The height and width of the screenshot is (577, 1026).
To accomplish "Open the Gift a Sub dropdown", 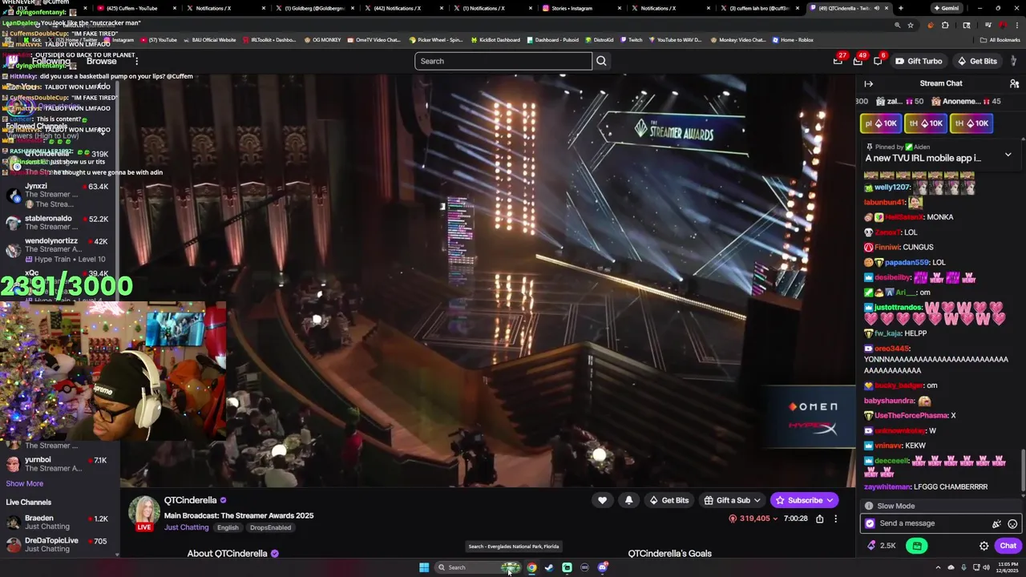I will pyautogui.click(x=732, y=500).
